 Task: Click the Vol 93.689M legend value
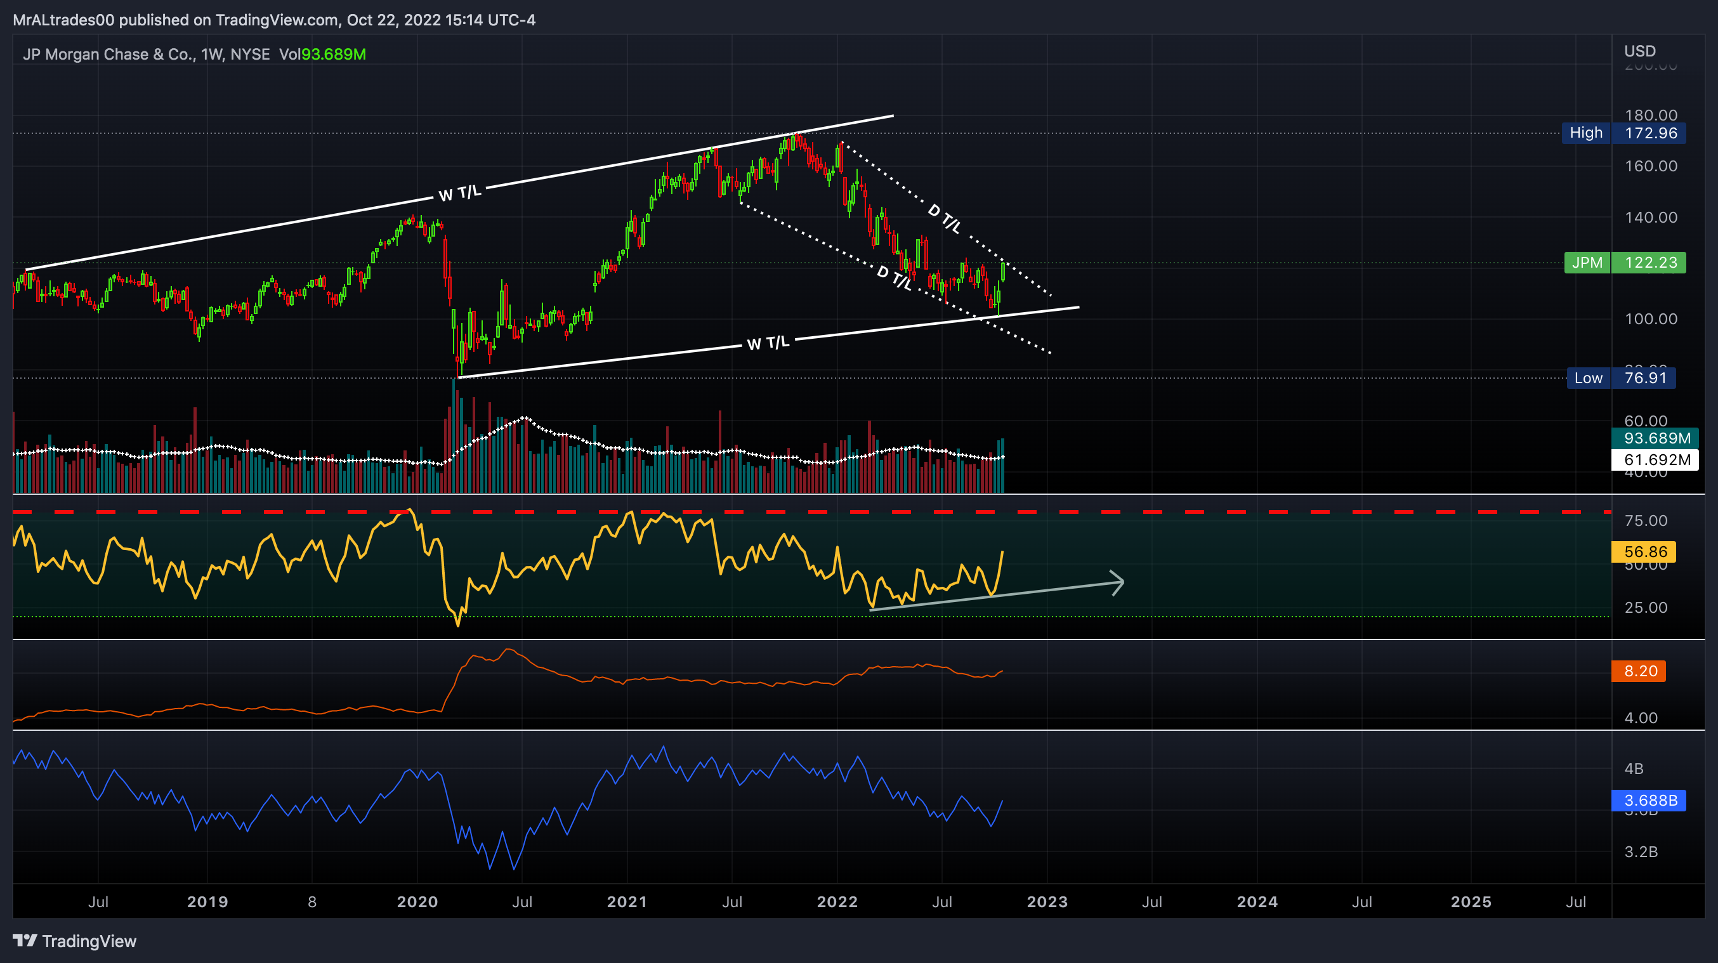[323, 55]
